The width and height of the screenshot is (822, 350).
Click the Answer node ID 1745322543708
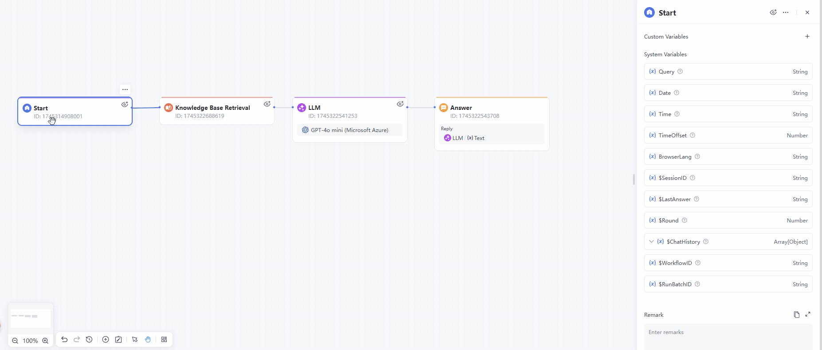click(475, 116)
